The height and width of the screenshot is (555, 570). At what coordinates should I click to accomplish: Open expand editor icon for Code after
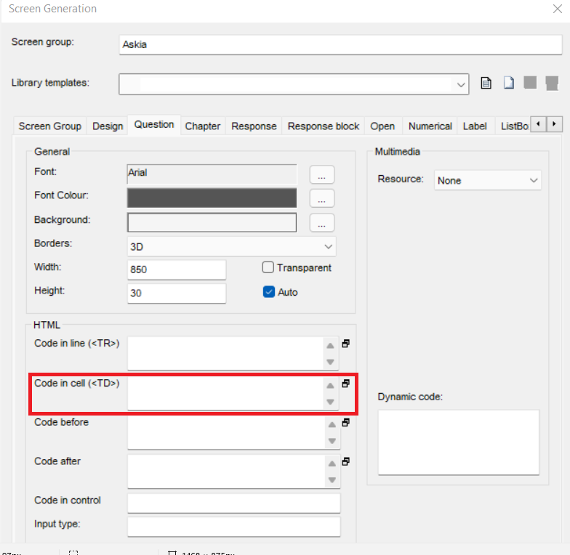pyautogui.click(x=346, y=462)
